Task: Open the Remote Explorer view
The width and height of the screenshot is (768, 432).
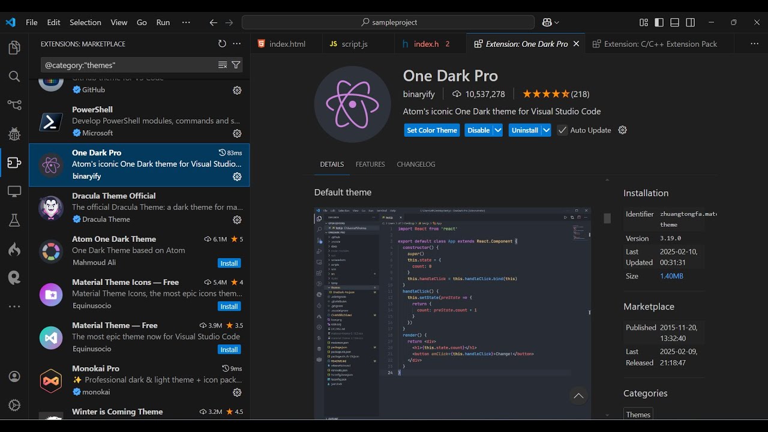Action: coord(14,191)
